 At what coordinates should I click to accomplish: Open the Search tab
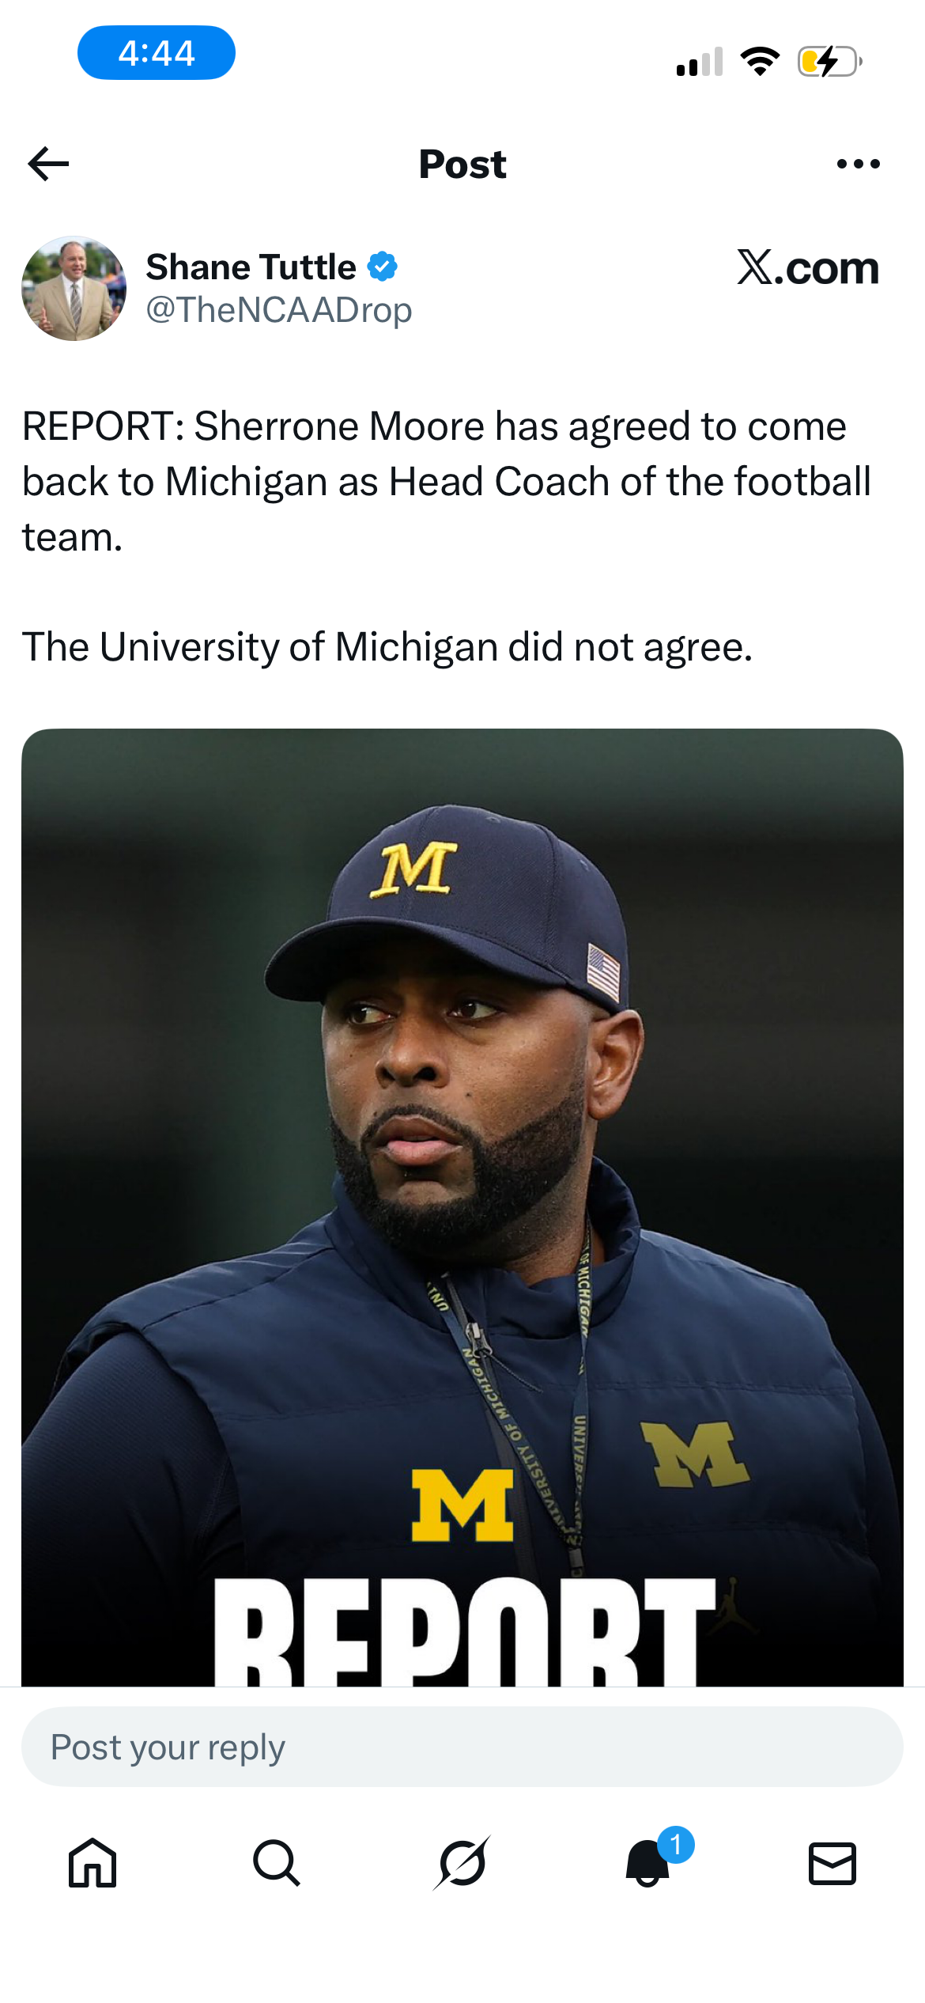pyautogui.click(x=277, y=1863)
